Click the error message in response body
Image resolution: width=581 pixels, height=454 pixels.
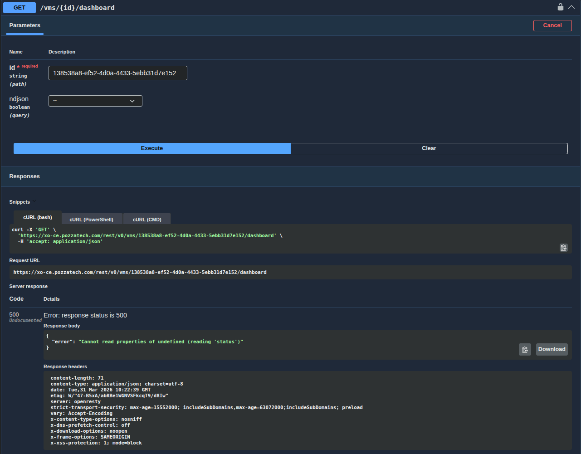click(161, 342)
